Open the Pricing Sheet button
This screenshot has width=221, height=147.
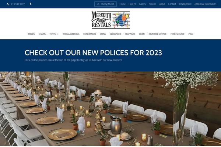click(105, 4)
